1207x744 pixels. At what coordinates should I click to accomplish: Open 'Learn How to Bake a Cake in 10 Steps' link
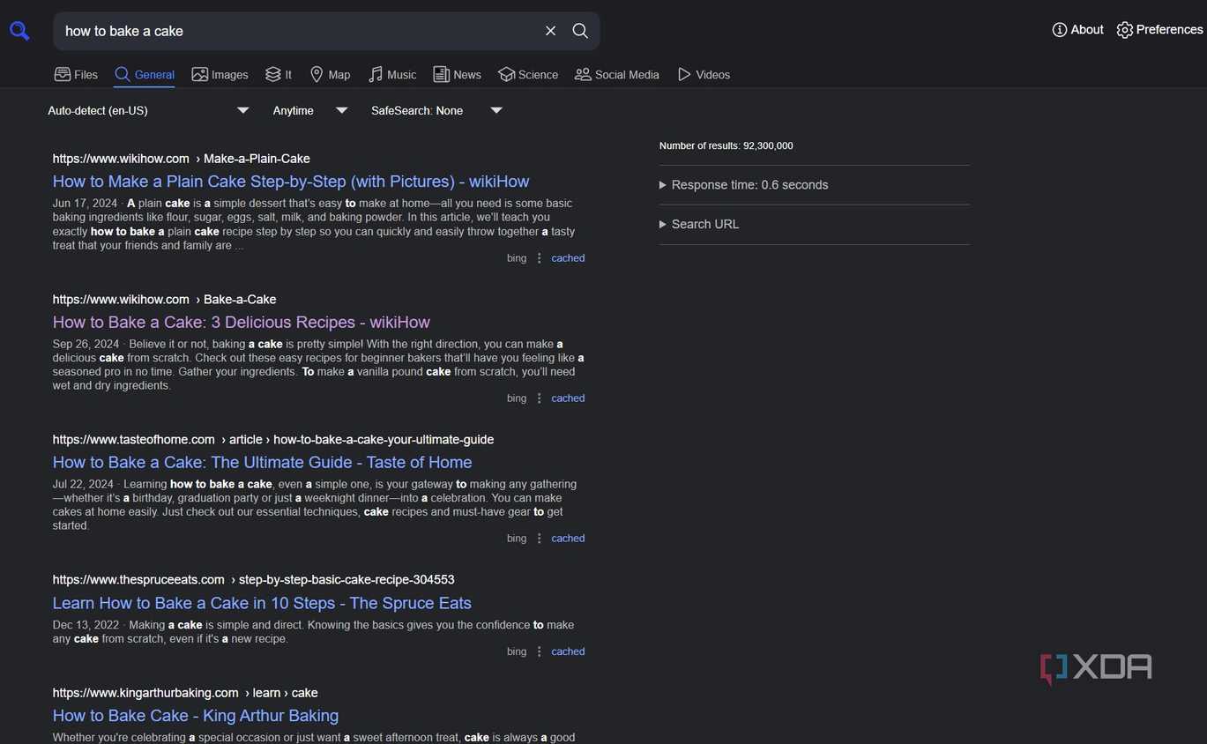262,603
